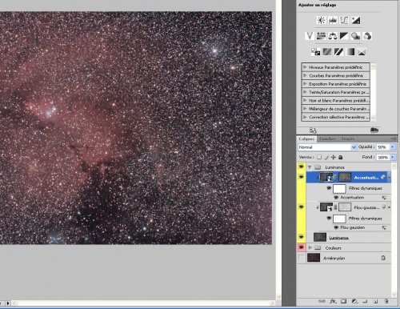Expand Niveaux Paramètres prédéfinis
The image size is (400, 309).
(305, 67)
